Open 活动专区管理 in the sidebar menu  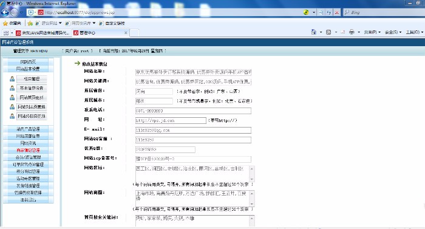click(x=28, y=179)
